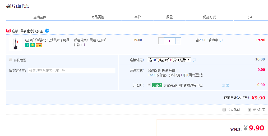The image size is (268, 136).
Task: Toggle the 运费险 shipping insurance checkbox
Action: 149,85
